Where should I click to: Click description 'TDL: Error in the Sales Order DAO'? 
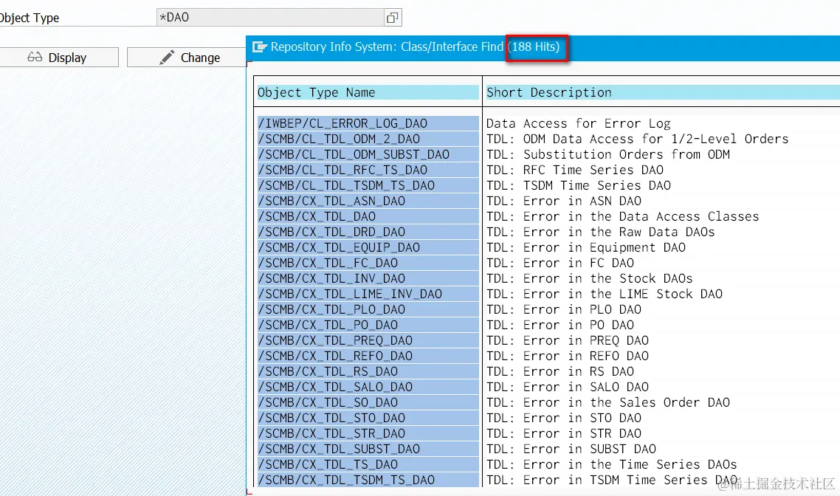click(x=608, y=403)
